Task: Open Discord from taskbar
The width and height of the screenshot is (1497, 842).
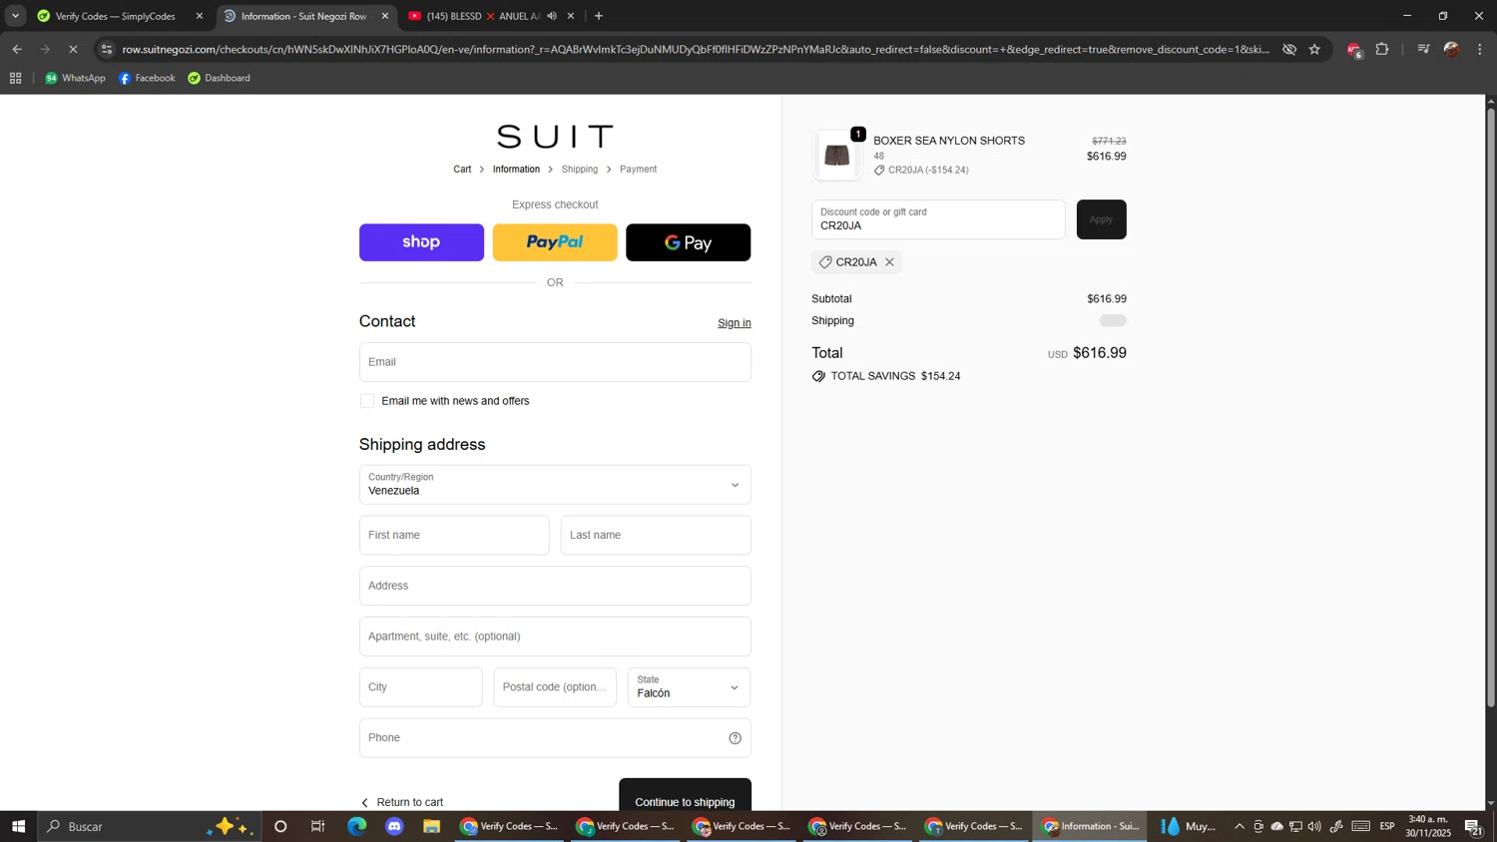Action: tap(394, 827)
